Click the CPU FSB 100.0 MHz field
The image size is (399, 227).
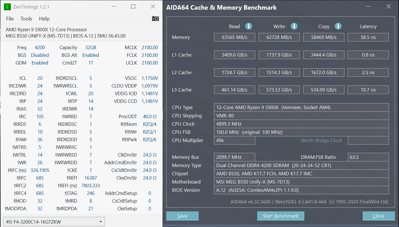301,132
